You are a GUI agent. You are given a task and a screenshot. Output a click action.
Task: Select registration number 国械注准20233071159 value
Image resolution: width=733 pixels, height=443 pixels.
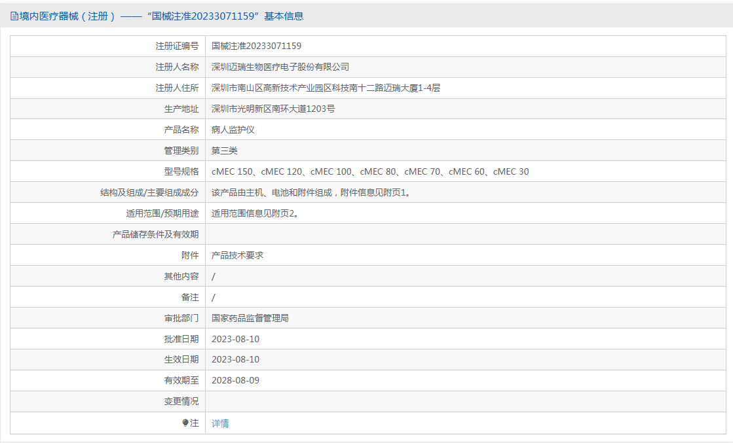click(256, 46)
